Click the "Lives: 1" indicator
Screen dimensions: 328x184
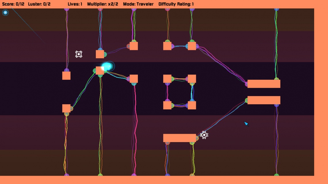click(x=75, y=4)
